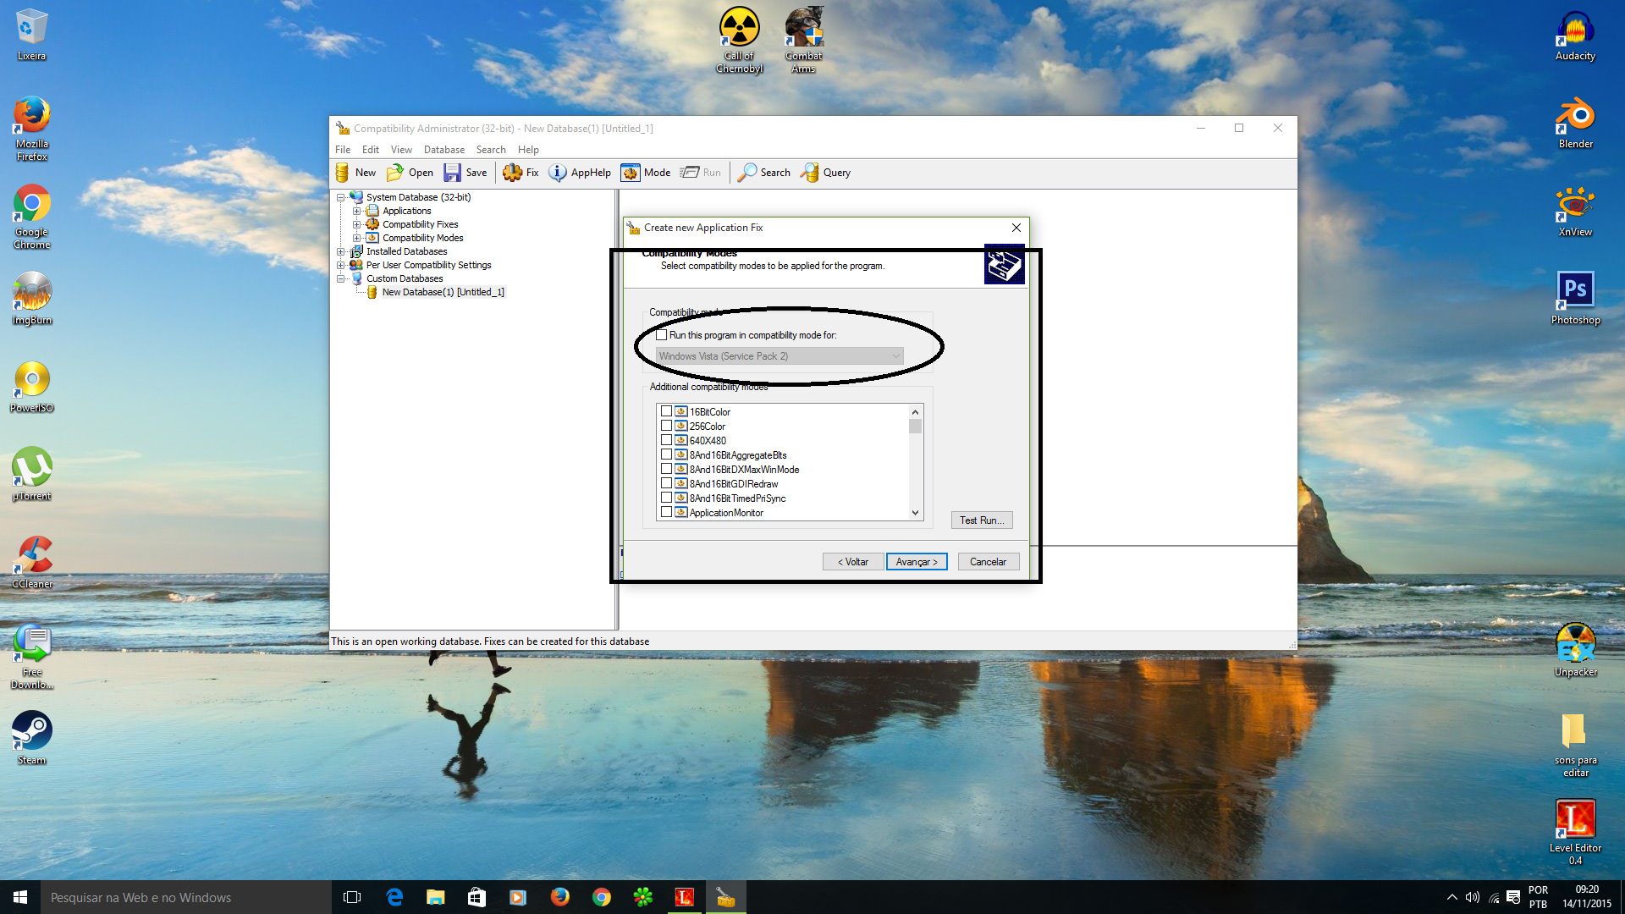Click the Avançar > button
Screen dimensions: 1625x914
[x=917, y=562]
